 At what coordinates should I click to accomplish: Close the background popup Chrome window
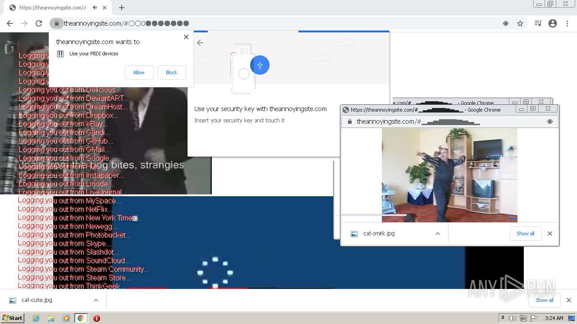click(541, 102)
